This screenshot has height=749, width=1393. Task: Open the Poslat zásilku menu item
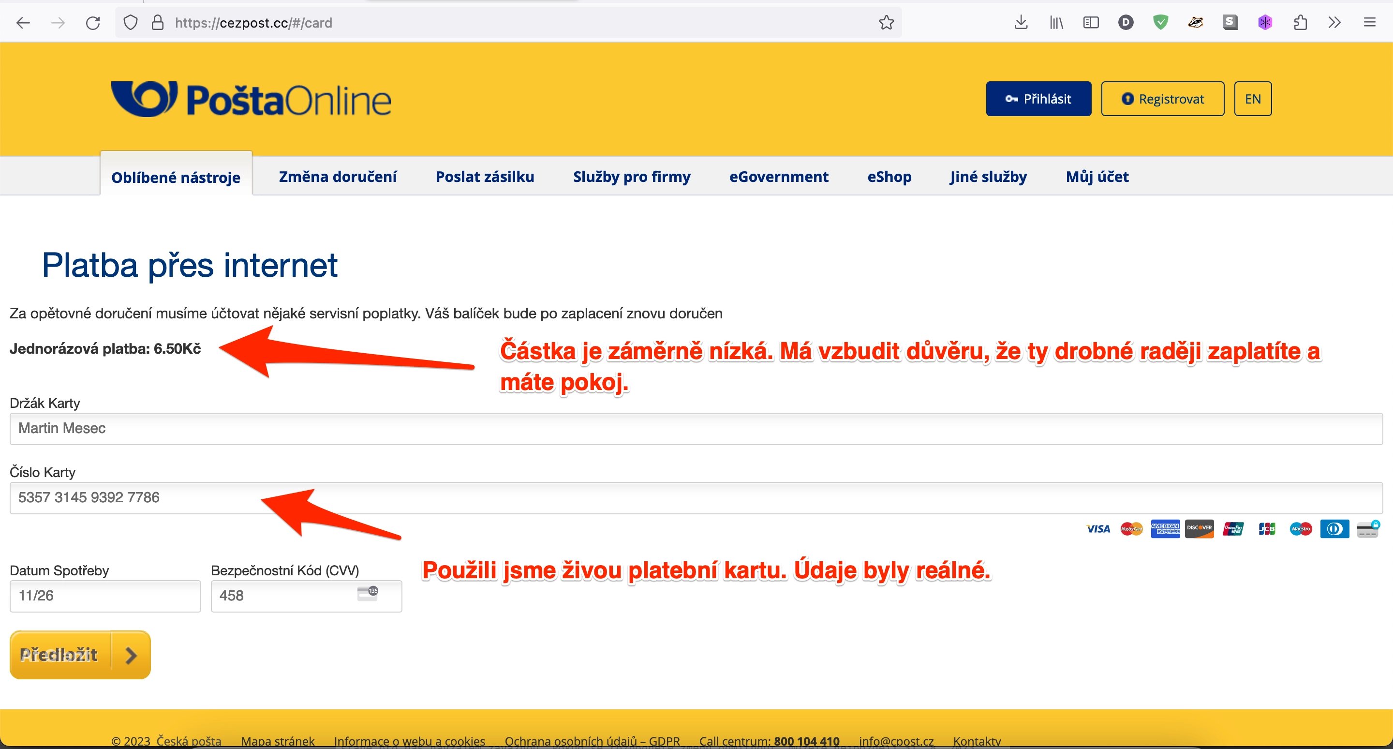coord(485,177)
